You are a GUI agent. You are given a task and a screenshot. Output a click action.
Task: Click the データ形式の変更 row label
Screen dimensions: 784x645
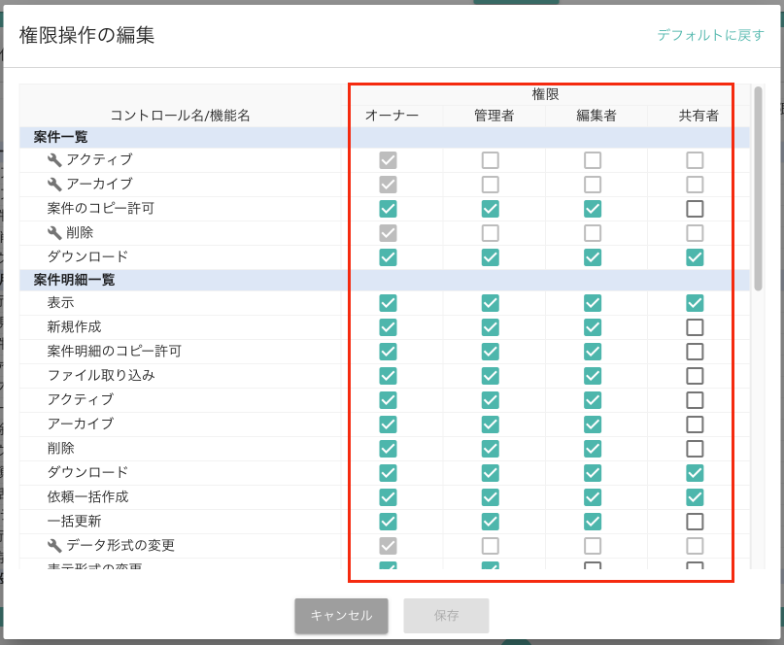coord(120,545)
